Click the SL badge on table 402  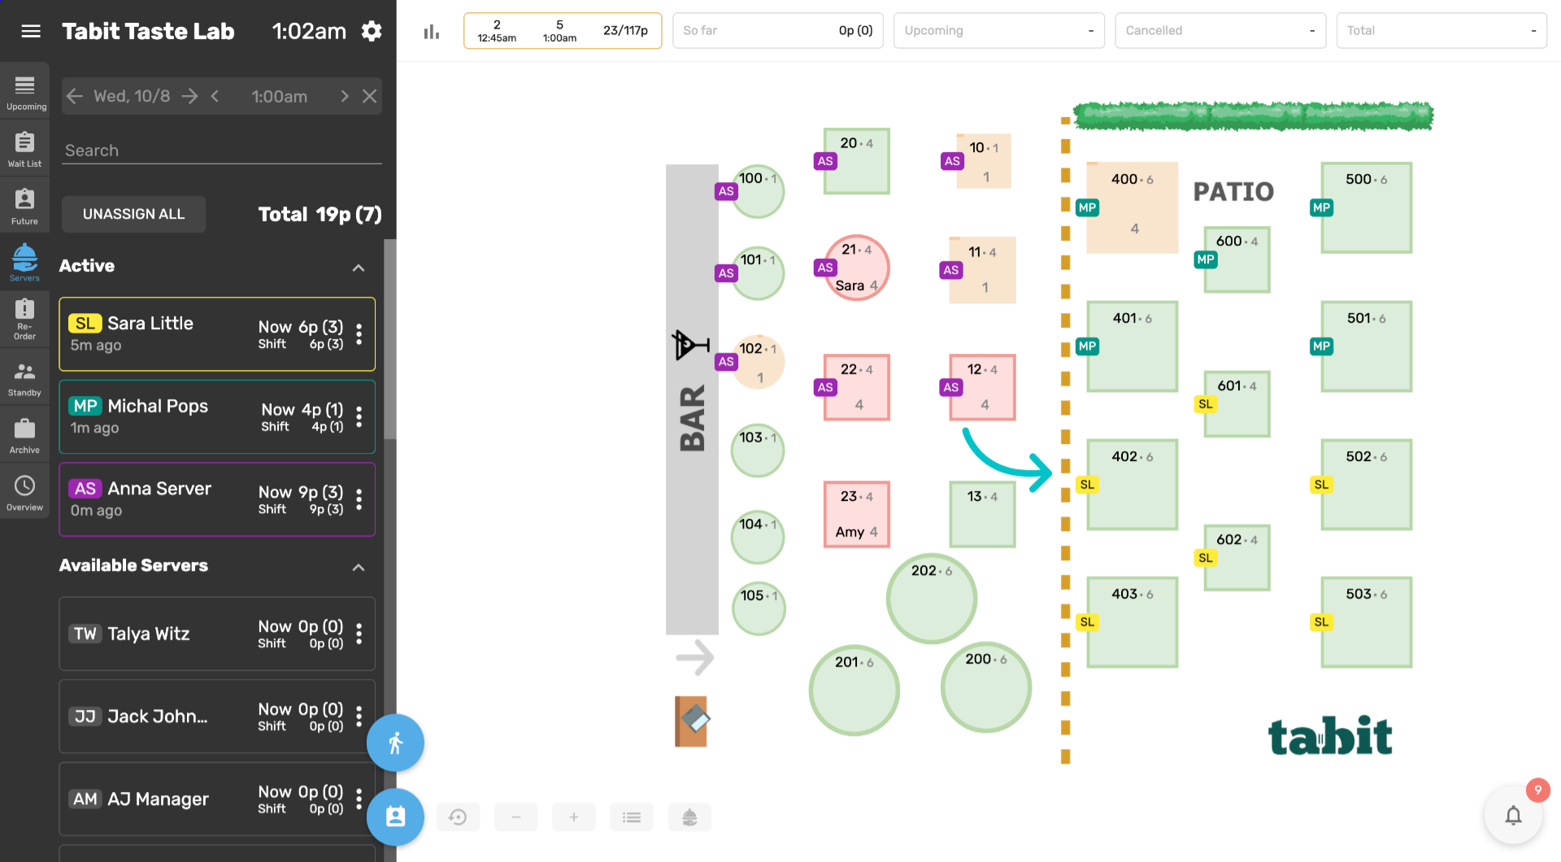point(1087,485)
